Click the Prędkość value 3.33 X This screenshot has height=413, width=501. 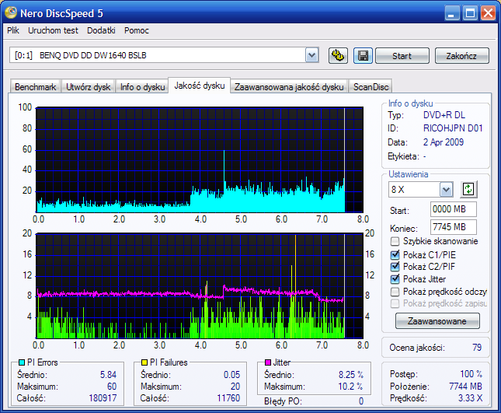point(471,398)
